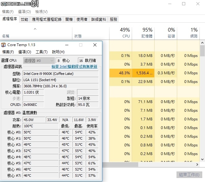Click the horizontal scrollbar right arrow

point(197,164)
